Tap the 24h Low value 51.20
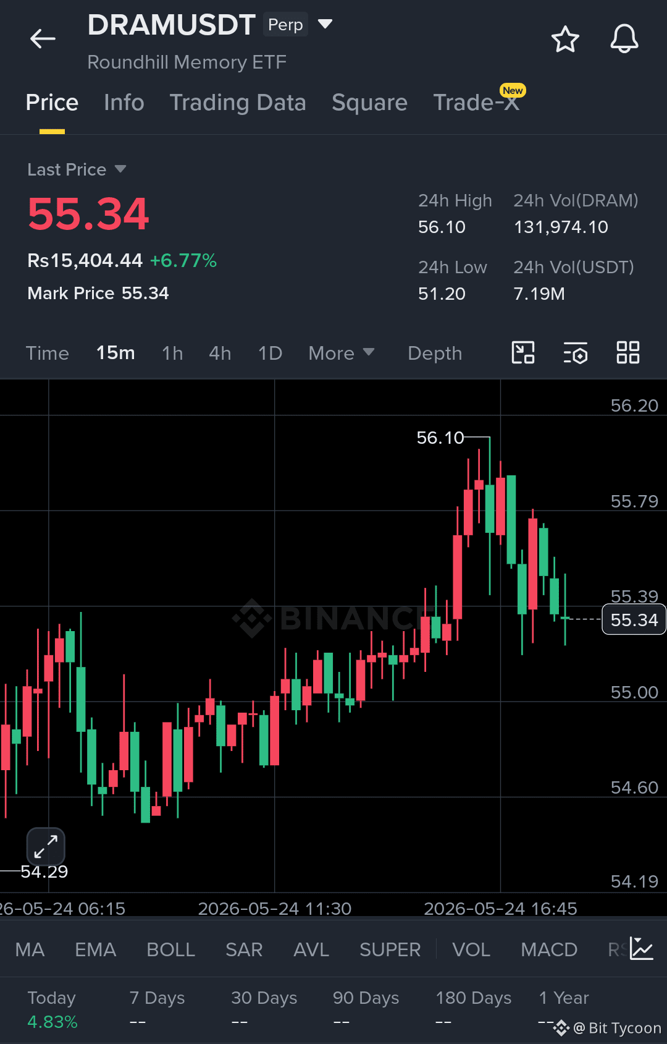The height and width of the screenshot is (1044, 667). point(442,294)
